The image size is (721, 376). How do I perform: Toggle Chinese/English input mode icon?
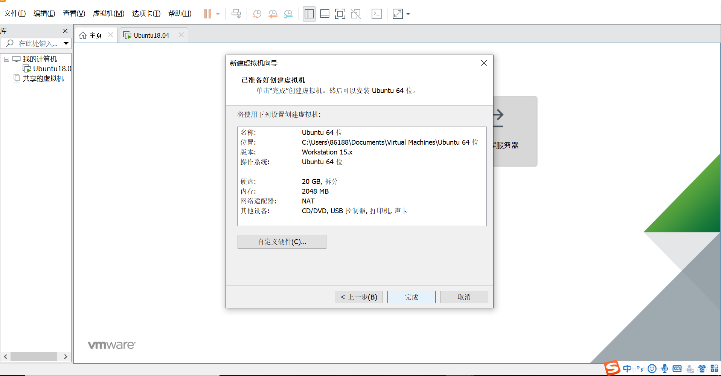(627, 368)
